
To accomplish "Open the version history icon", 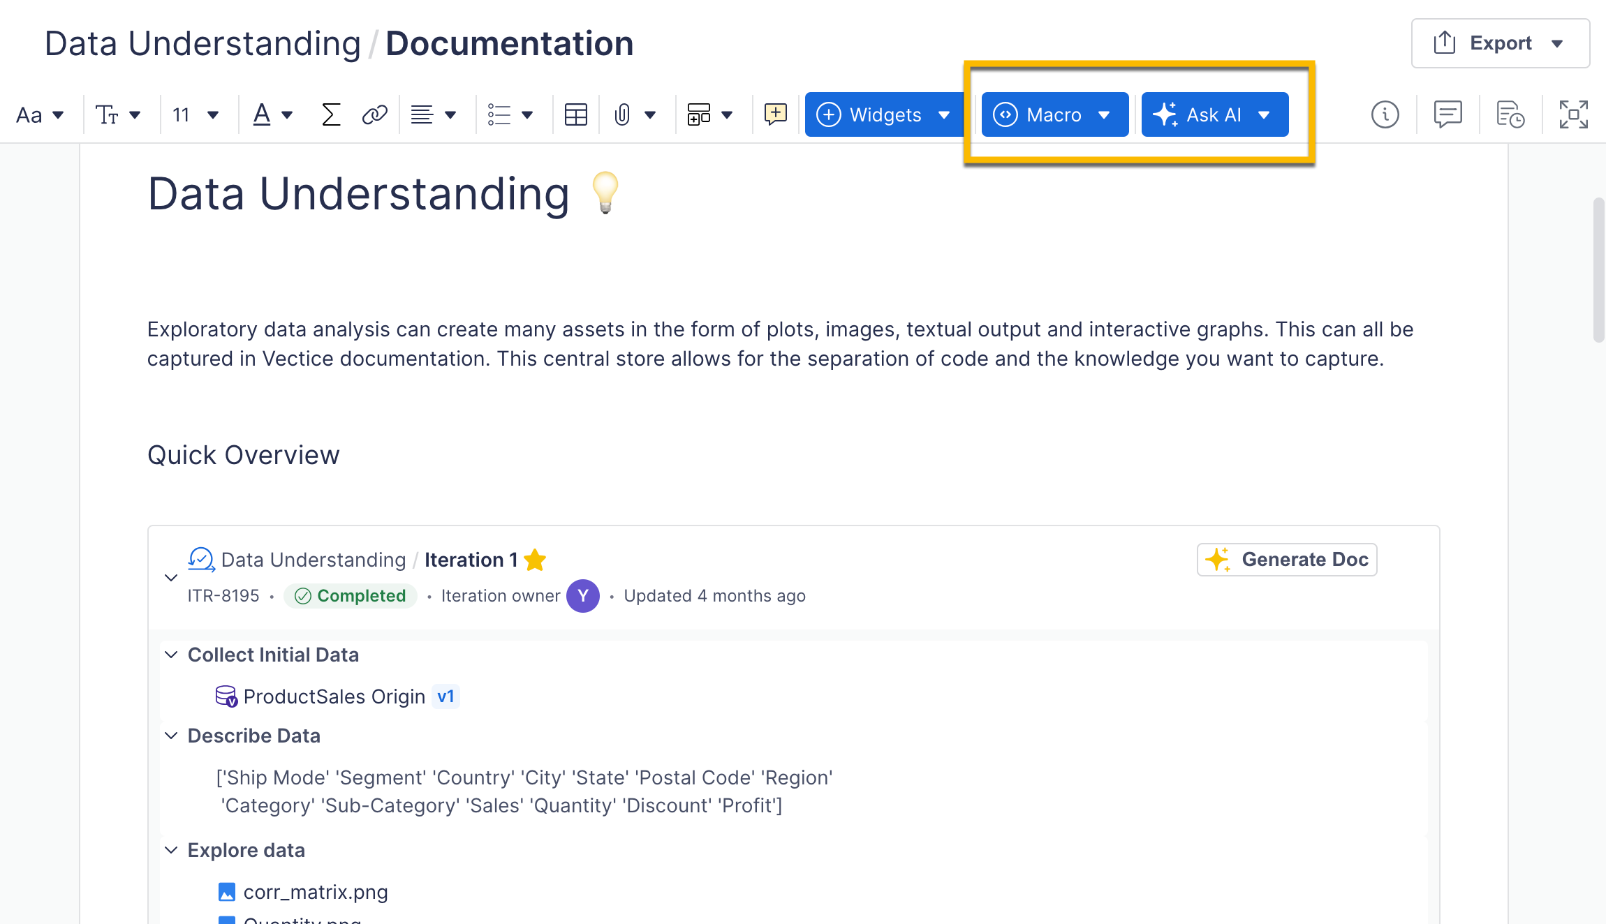I will [1510, 114].
